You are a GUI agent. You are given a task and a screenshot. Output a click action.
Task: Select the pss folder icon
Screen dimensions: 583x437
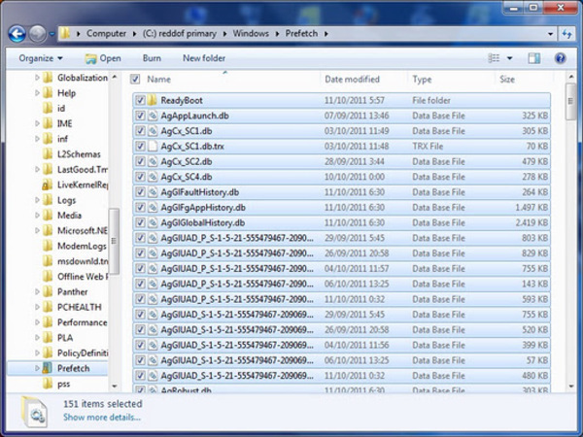point(48,384)
